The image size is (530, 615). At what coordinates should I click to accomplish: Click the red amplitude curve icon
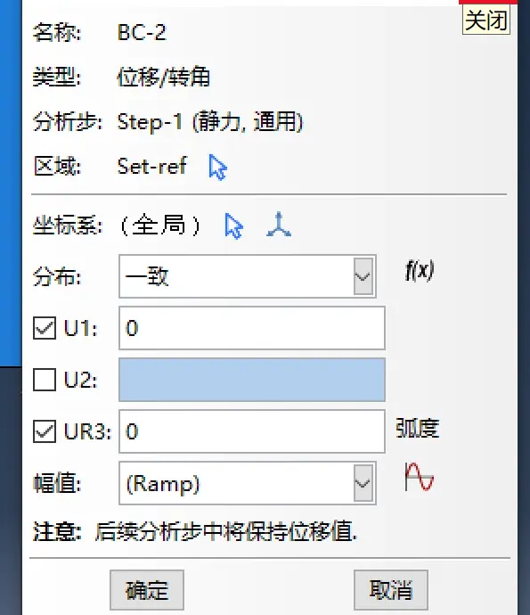[419, 477]
